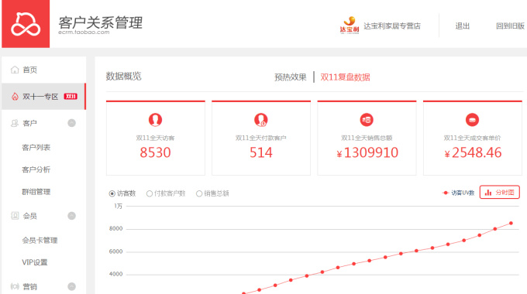Click the 6000 axis label on the chart
Image resolution: width=527 pixels, height=294 pixels.
tap(115, 251)
